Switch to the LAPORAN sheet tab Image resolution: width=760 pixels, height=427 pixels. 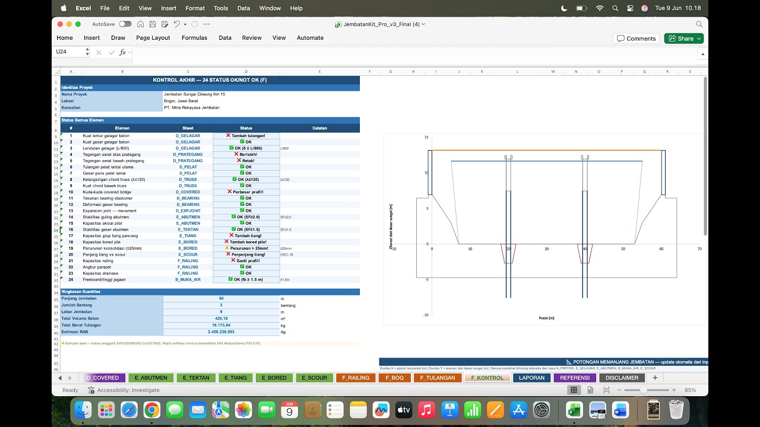pos(531,378)
